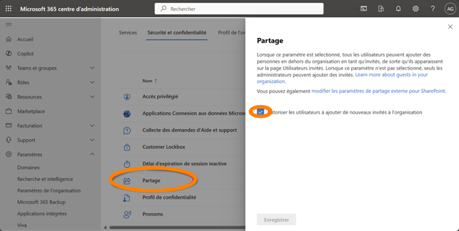Click the help question mark icon
This screenshot has width=459, height=231.
pyautogui.click(x=433, y=9)
